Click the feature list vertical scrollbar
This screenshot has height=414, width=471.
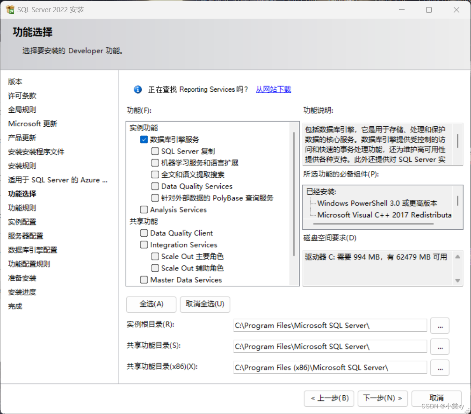[x=294, y=194]
